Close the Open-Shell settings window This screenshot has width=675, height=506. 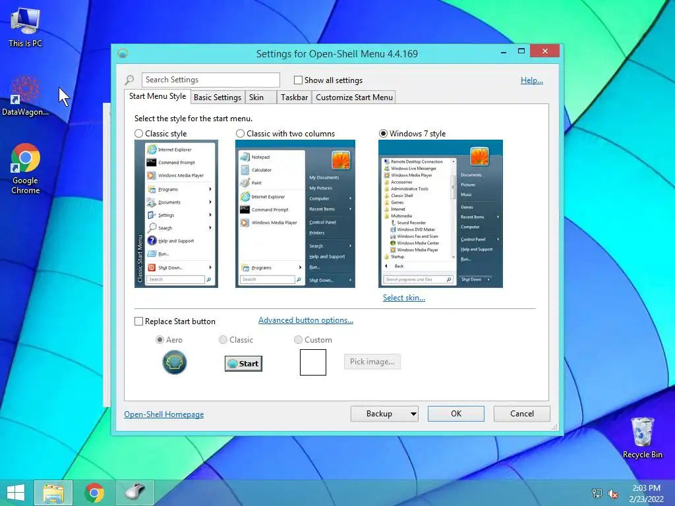pyautogui.click(x=544, y=51)
